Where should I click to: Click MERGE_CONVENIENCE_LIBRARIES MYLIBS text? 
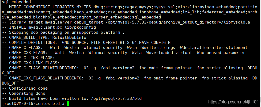pos(50,7)
